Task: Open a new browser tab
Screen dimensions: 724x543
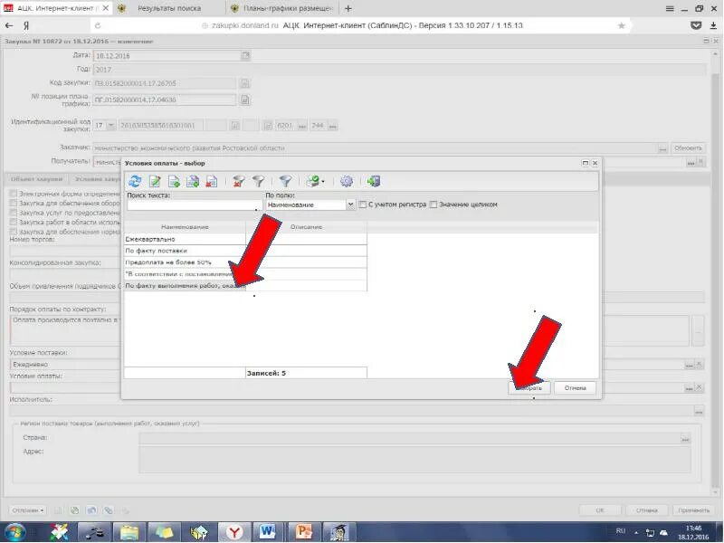Action: click(x=348, y=8)
